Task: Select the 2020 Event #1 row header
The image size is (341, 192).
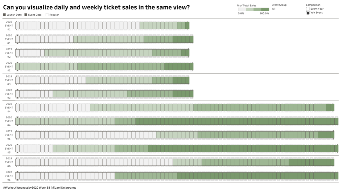Action: pyautogui.click(x=9, y=39)
